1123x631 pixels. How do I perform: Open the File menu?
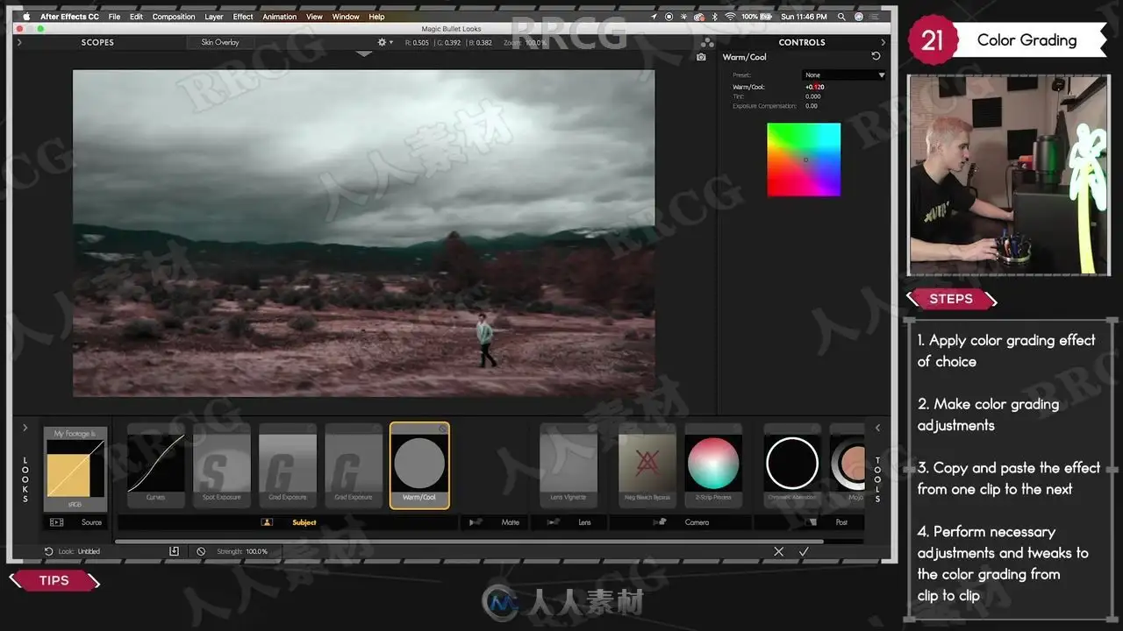point(114,17)
